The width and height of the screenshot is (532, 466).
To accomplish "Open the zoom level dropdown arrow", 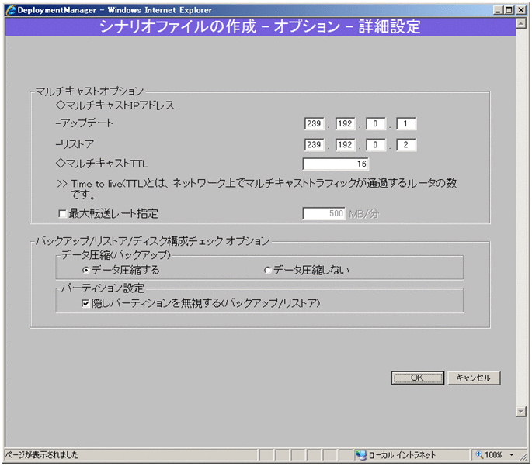I will [x=512, y=455].
